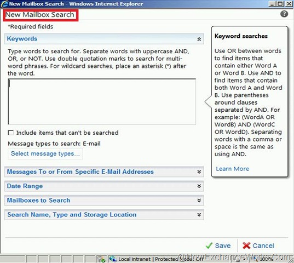294x263 pixels.
Task: Expand Search Name, Type and Storage Location
Action: coord(104,215)
